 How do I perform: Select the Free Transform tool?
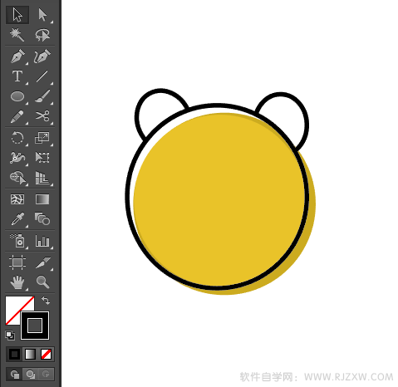[42, 158]
